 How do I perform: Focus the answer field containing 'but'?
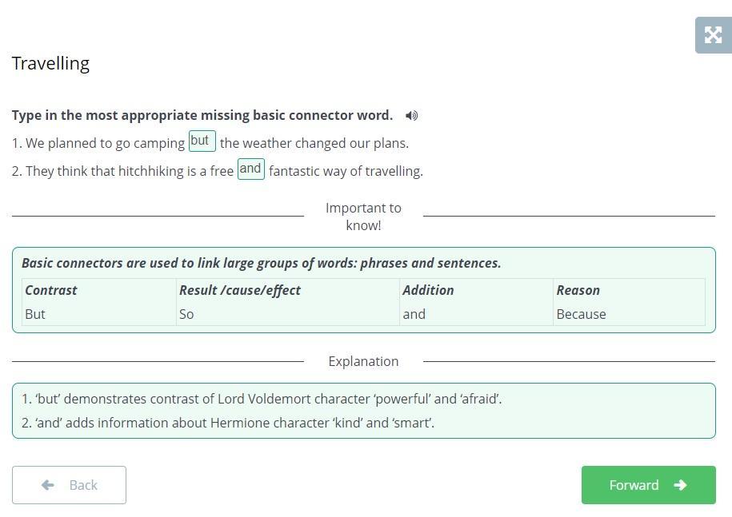point(202,141)
